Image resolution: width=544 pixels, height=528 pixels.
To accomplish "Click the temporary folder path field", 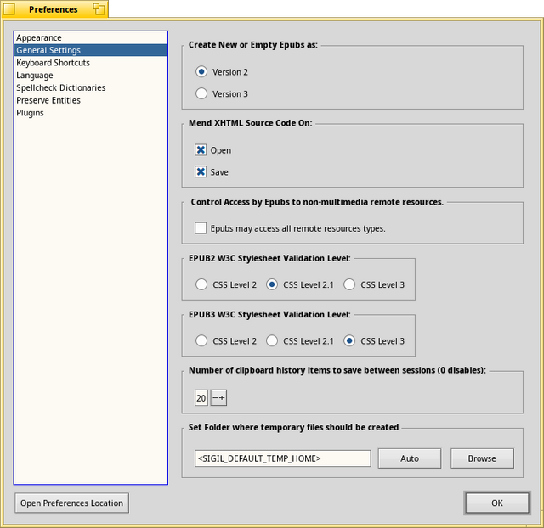I will point(283,458).
